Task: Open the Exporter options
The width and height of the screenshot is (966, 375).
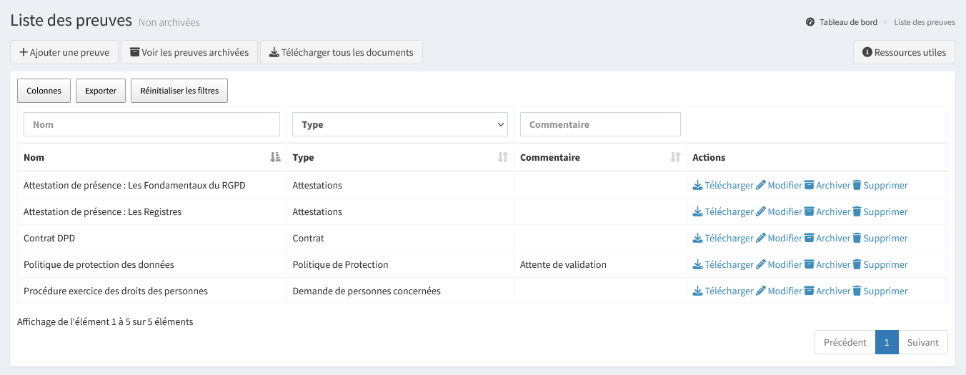Action: point(101,91)
